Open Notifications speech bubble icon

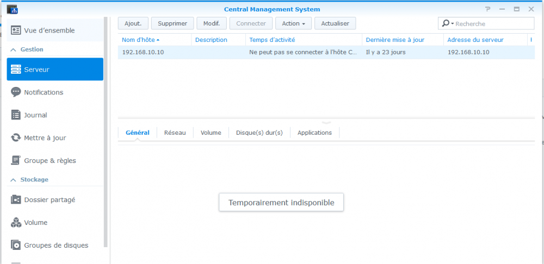pyautogui.click(x=16, y=92)
